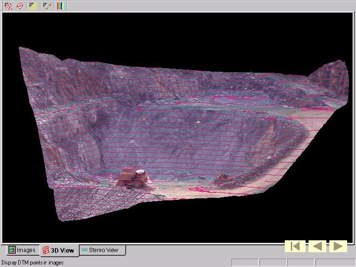Click the next (right arrow) button
Screen dimensions: 356x267
pyautogui.click(x=338, y=246)
